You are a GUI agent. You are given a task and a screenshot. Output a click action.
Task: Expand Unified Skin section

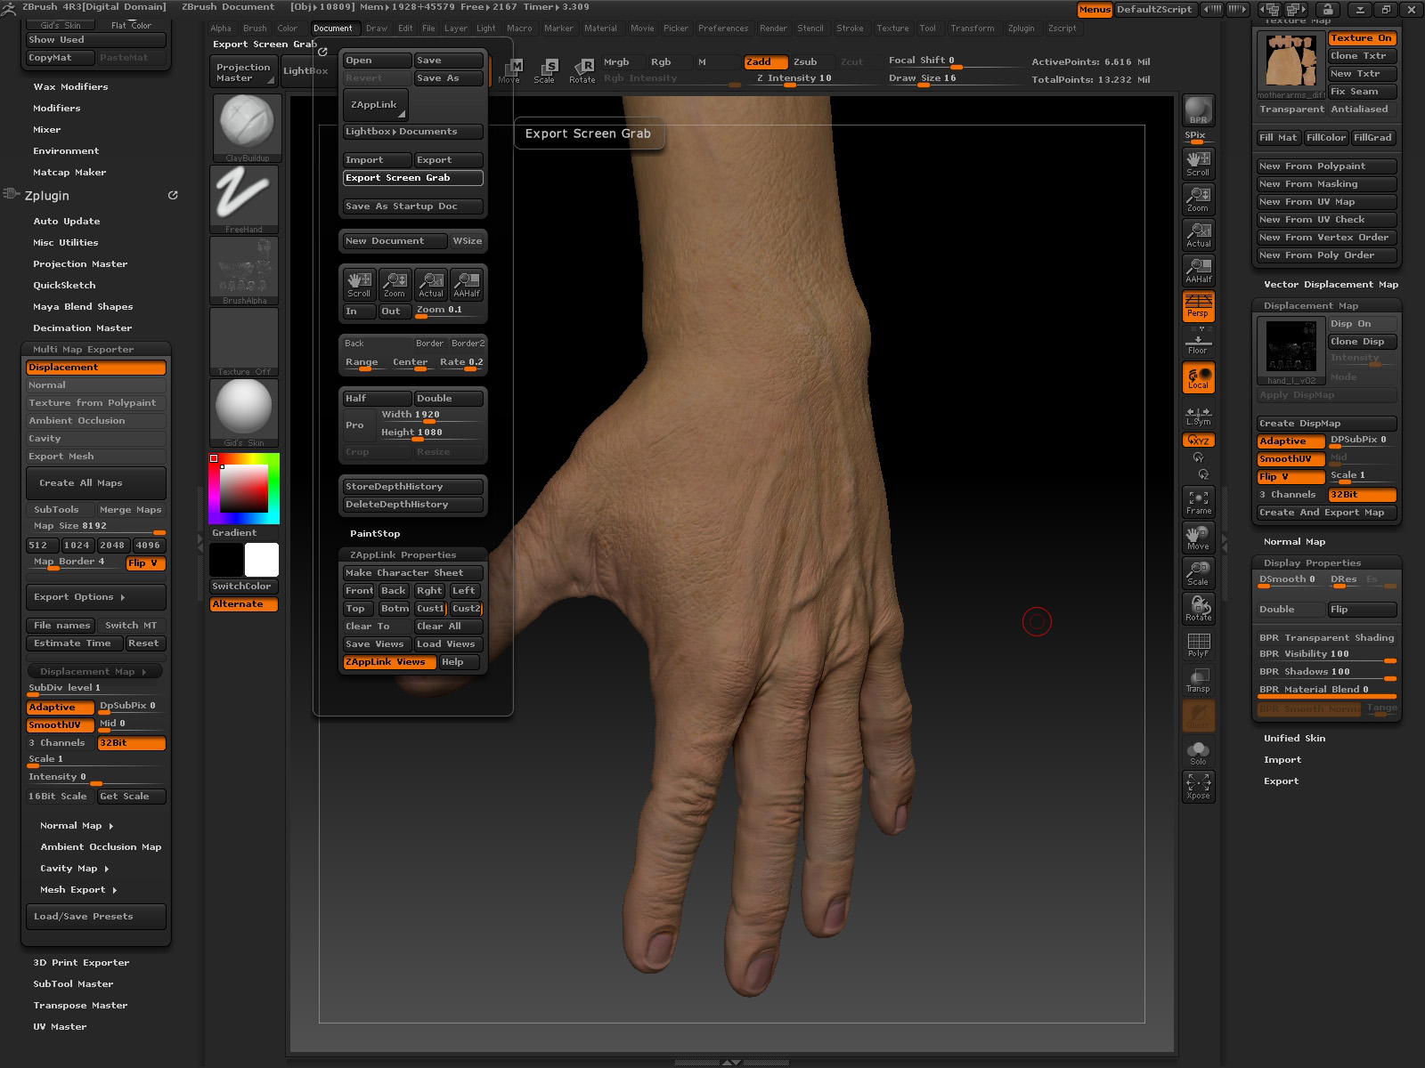1294,739
